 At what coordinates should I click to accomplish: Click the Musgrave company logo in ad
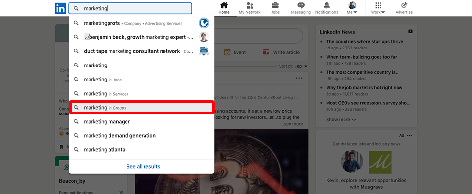point(380,162)
